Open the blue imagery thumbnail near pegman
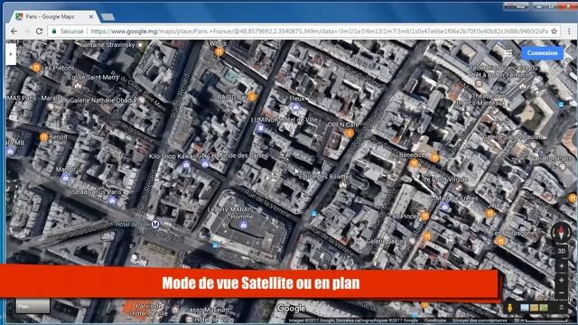The height and width of the screenshot is (325, 578). coord(524,307)
